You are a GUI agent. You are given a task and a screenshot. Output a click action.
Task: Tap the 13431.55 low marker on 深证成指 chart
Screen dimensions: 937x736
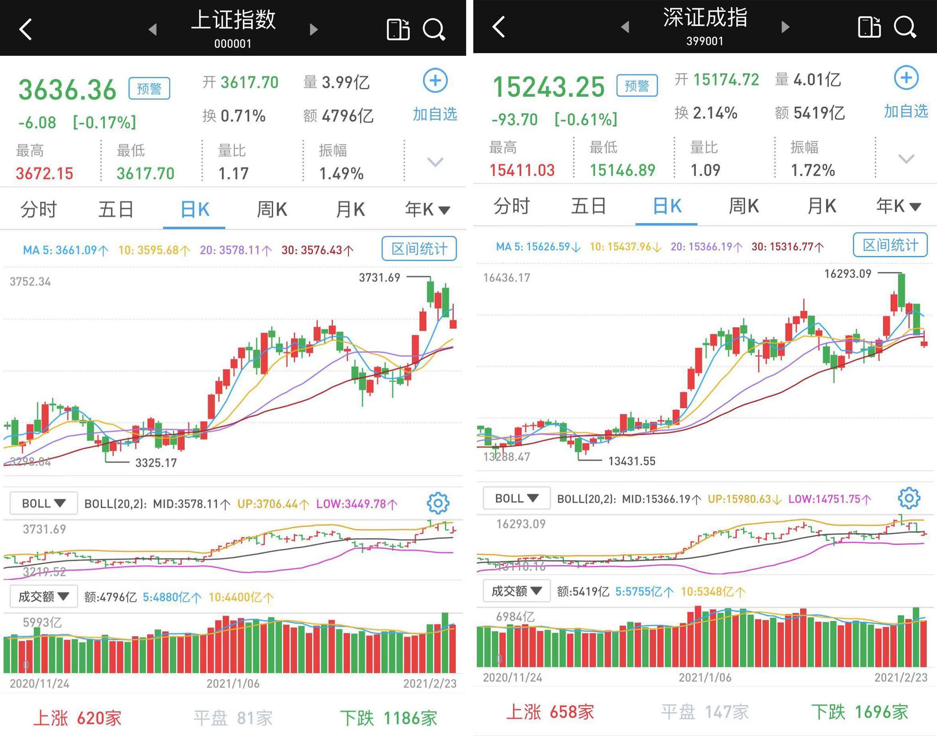pos(632,461)
